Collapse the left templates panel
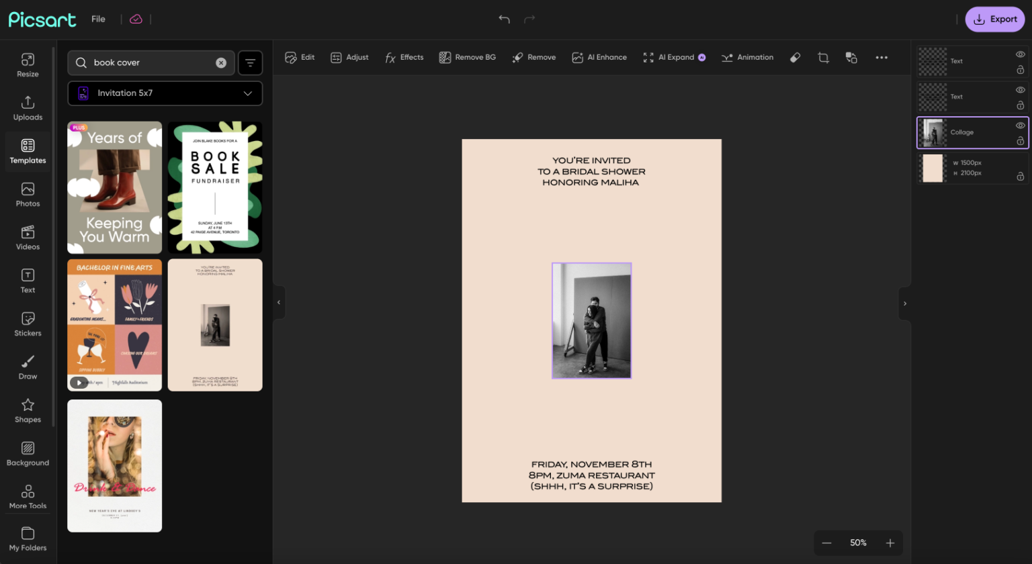1032x564 pixels. (x=279, y=303)
